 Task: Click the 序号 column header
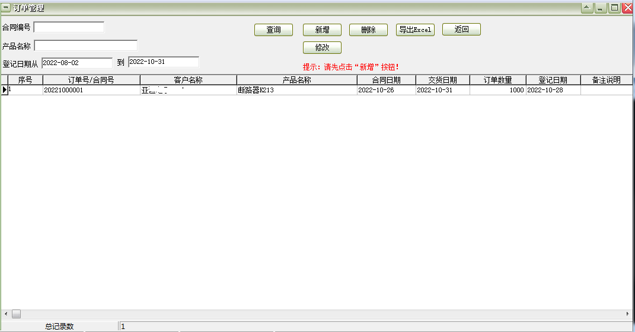[x=25, y=80]
